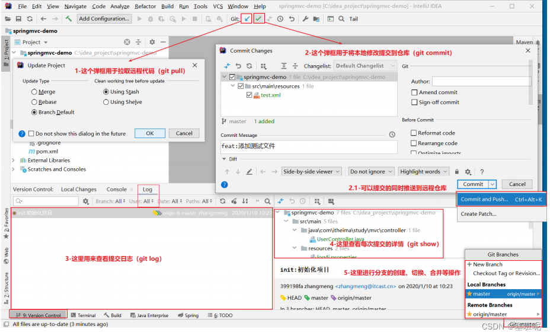Screen dimensions: 550x336
Task: Click Cancel in Update Project dialog
Action: (x=184, y=133)
